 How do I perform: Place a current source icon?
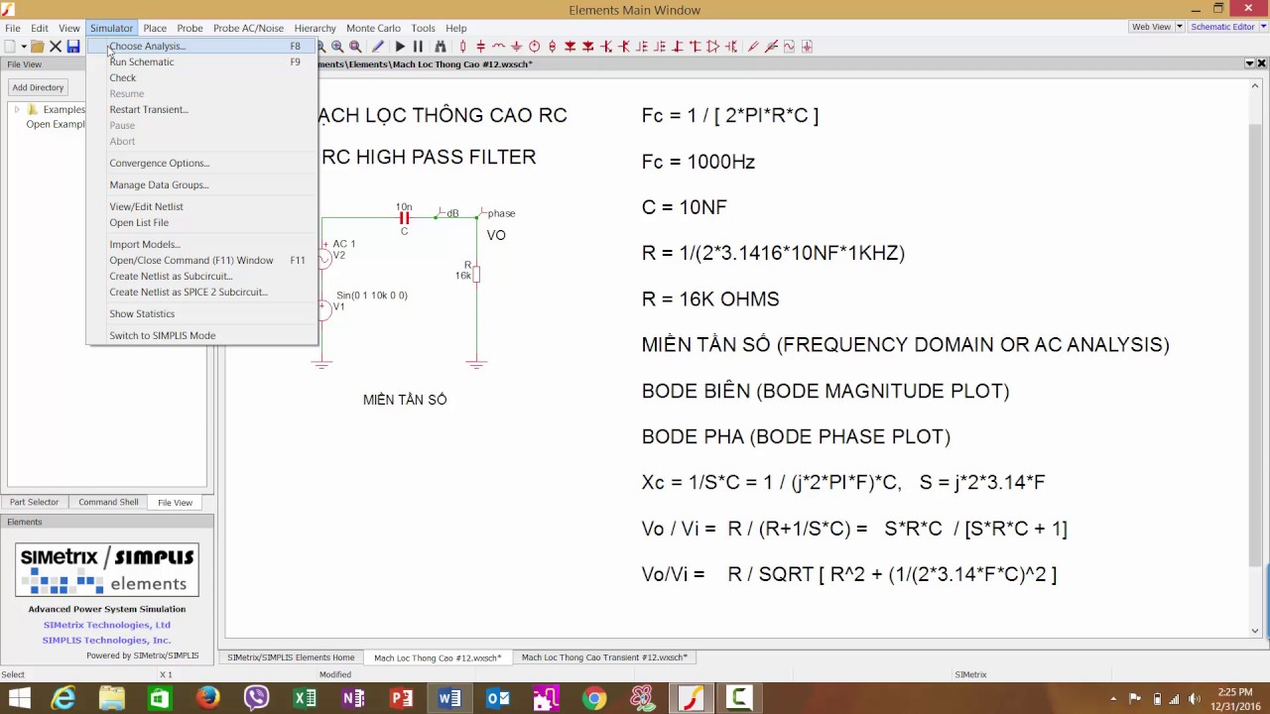[x=553, y=47]
